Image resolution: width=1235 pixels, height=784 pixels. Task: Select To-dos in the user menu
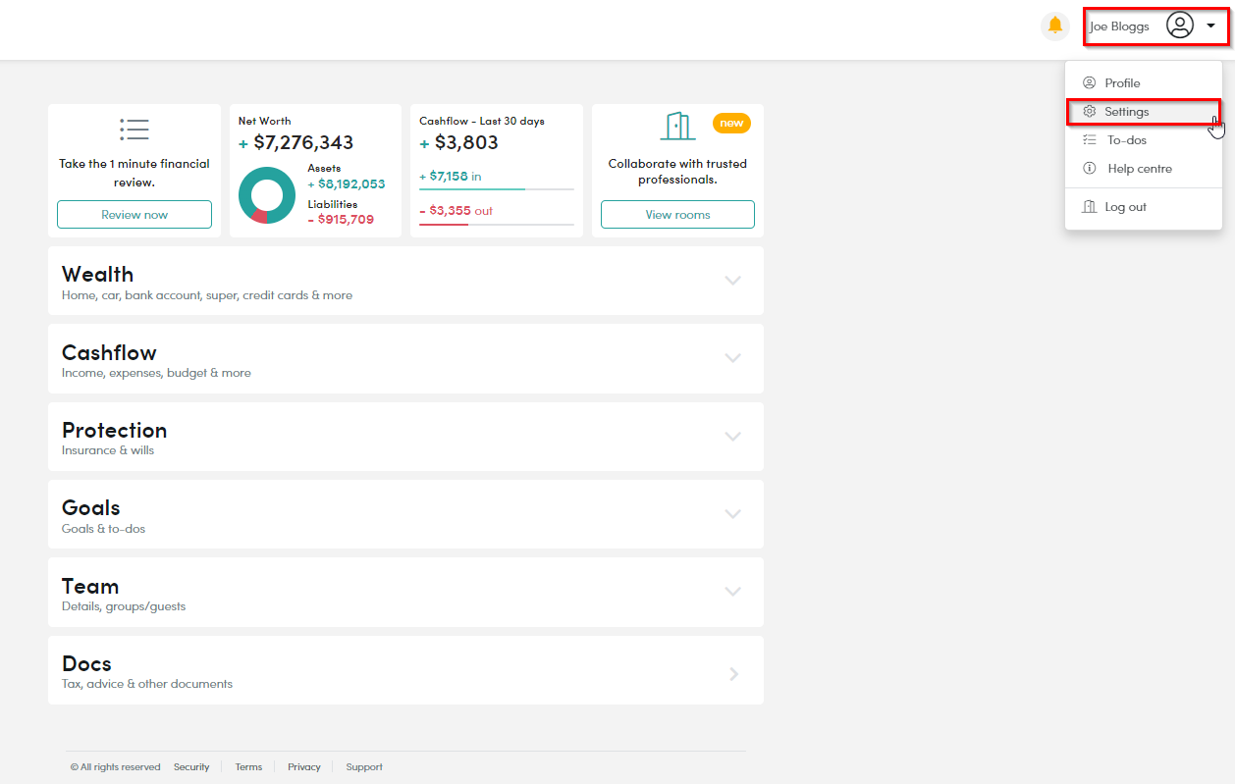[1144, 140]
